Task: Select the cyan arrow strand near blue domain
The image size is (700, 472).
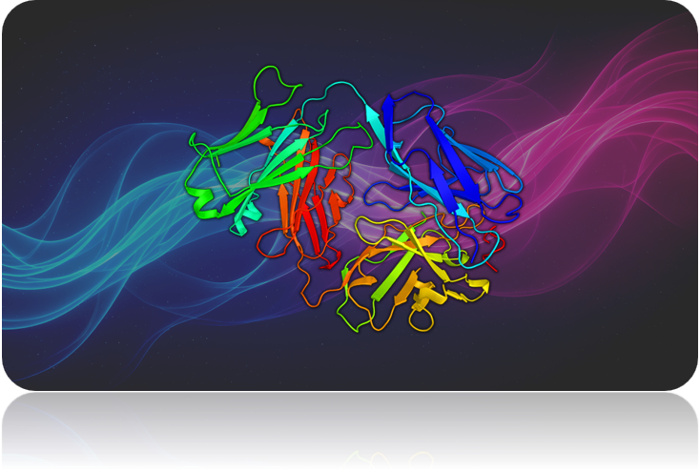Action: 380,116
